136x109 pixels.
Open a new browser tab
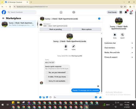pos(31,2)
